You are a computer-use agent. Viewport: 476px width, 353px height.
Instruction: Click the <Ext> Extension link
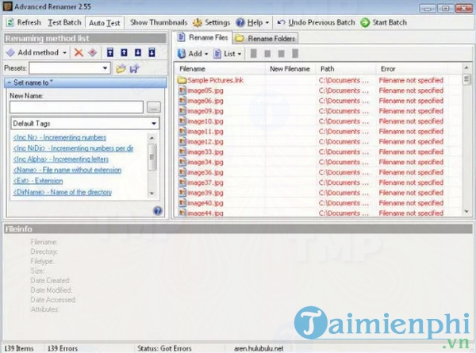tap(38, 181)
